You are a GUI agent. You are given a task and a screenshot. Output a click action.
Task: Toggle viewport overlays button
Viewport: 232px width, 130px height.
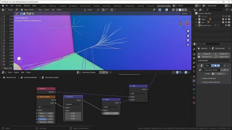167,10
